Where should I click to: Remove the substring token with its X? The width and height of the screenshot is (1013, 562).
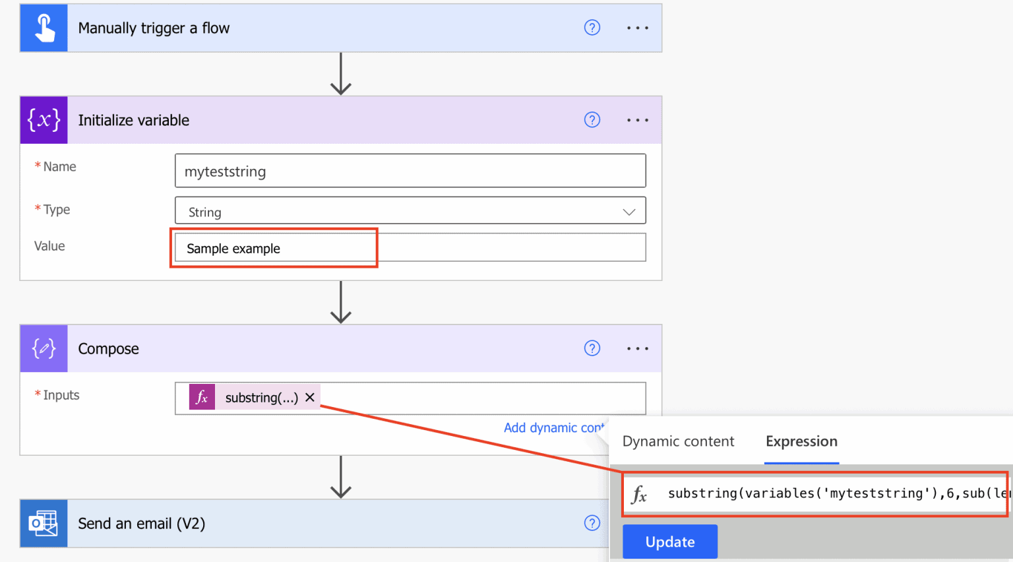[x=310, y=397]
